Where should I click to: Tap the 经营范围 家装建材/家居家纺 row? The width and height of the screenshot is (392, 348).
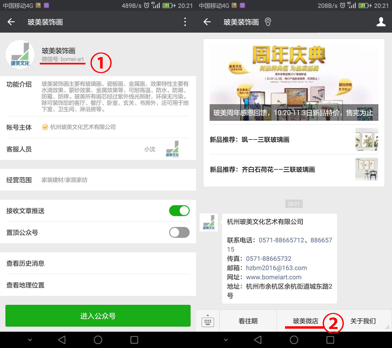coord(98,180)
